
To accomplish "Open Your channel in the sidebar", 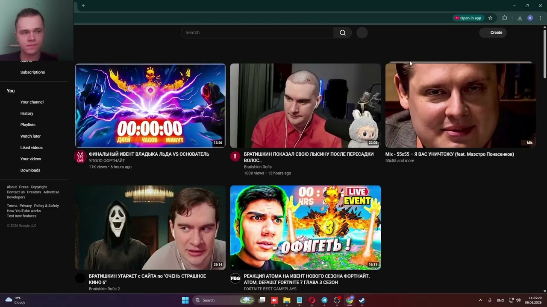I will (x=32, y=102).
